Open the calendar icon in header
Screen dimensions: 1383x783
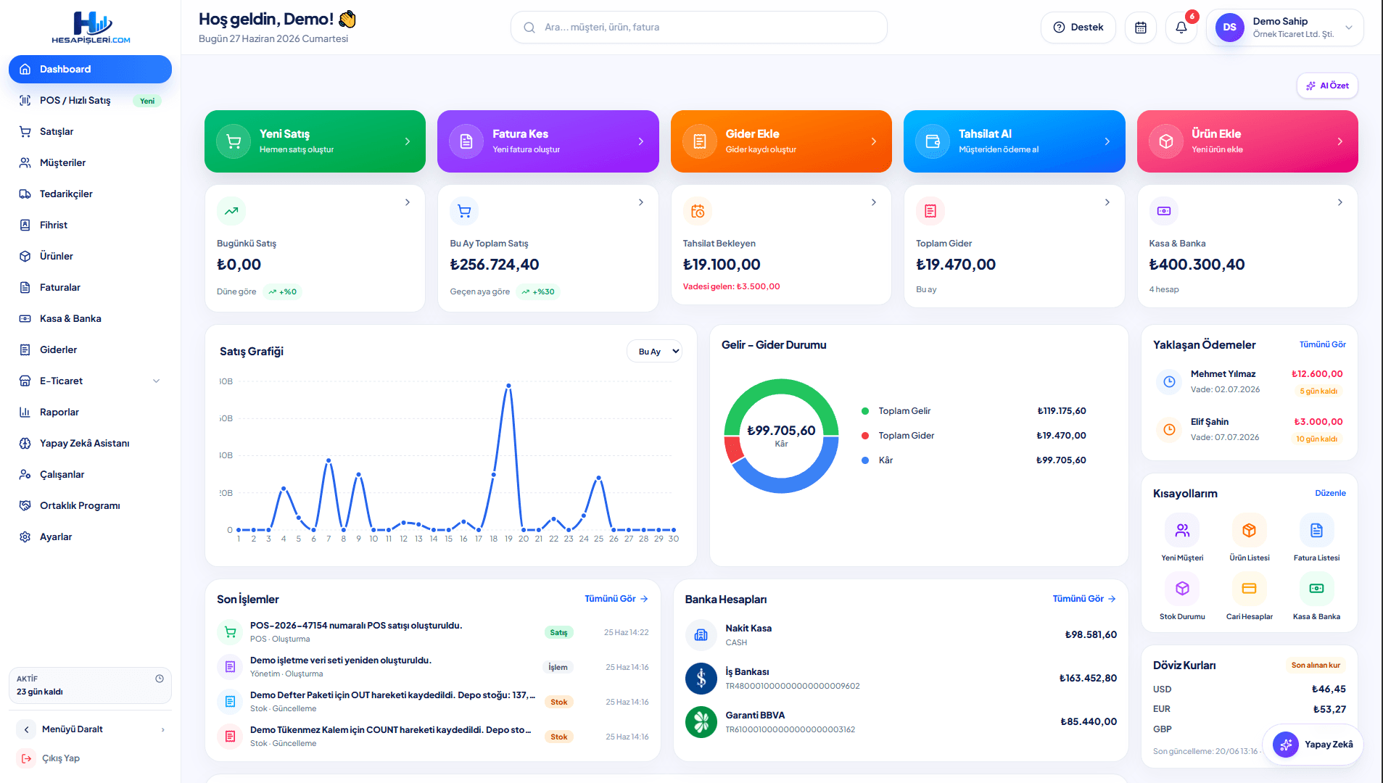(1141, 28)
